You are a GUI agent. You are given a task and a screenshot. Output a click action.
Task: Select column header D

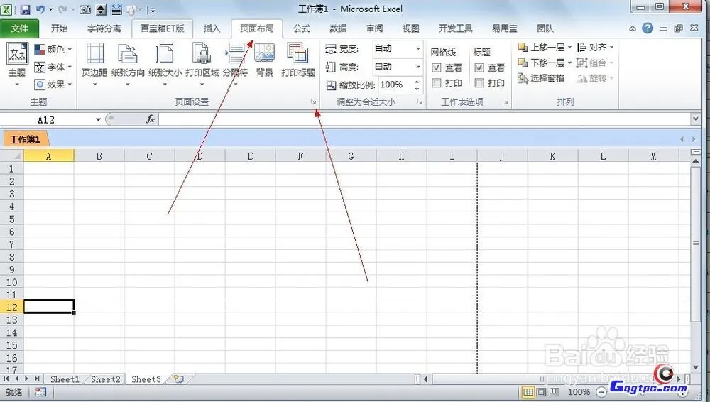point(200,156)
